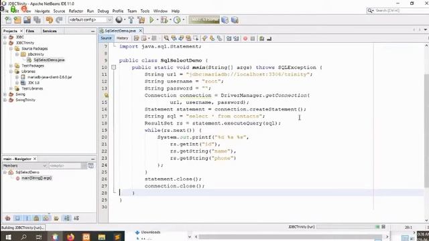Open Firefox from the taskbar
Image resolution: width=429 pixels, height=241 pixels.
(70, 236)
